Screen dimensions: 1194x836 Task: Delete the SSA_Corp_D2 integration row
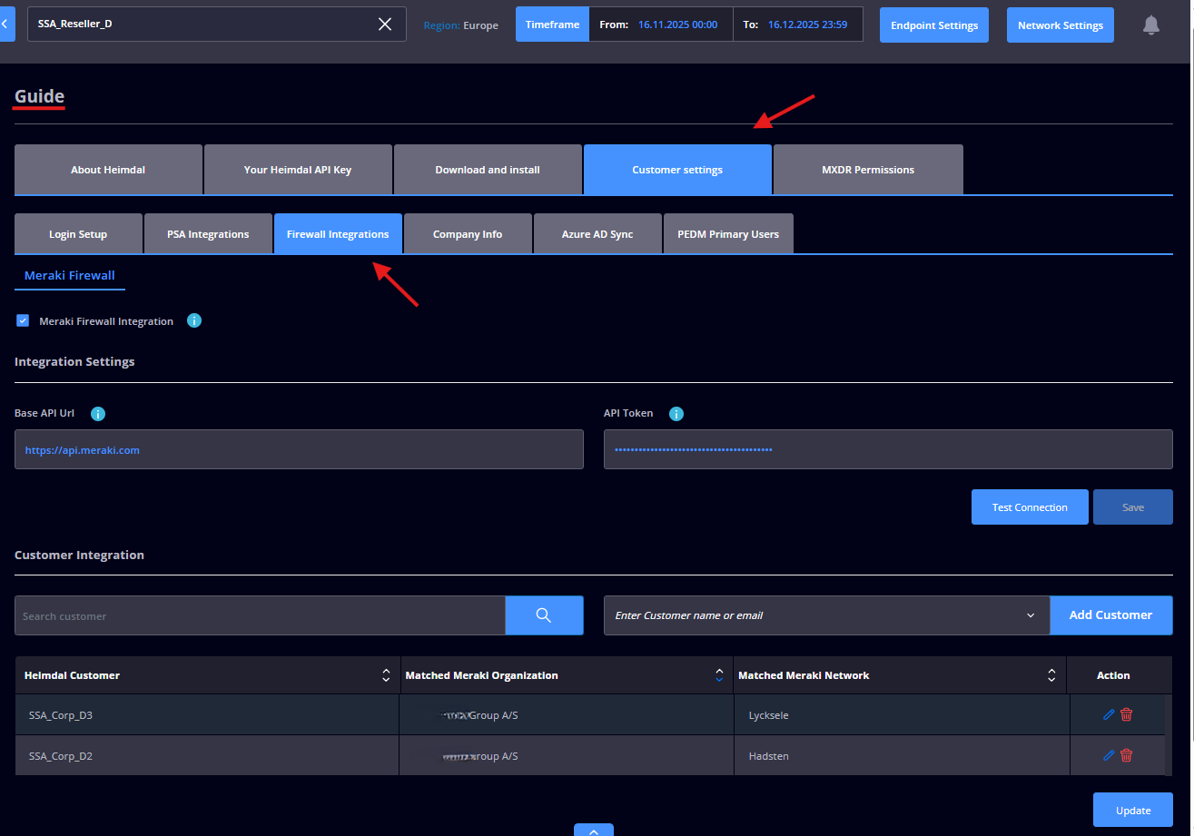(1127, 755)
